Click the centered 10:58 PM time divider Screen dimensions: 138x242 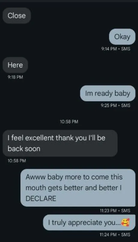[x=69, y=122]
